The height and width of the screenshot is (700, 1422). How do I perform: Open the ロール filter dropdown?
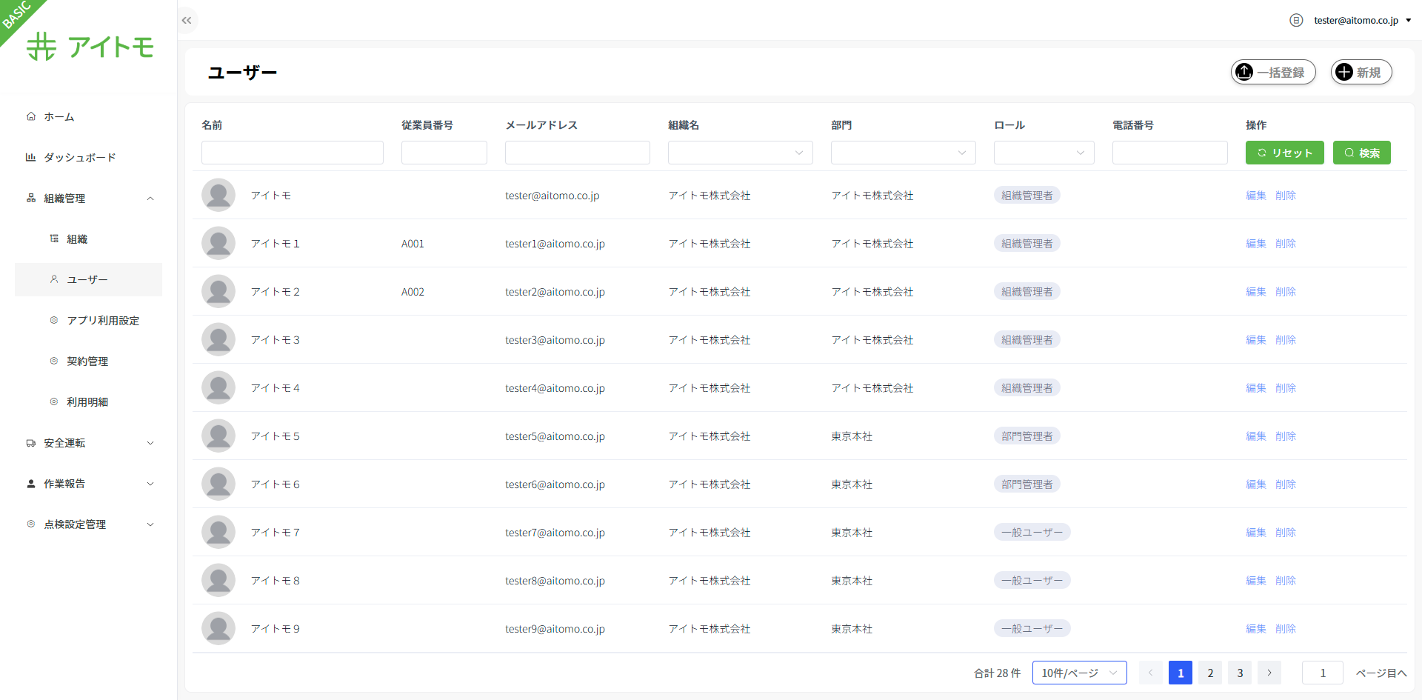tap(1044, 153)
